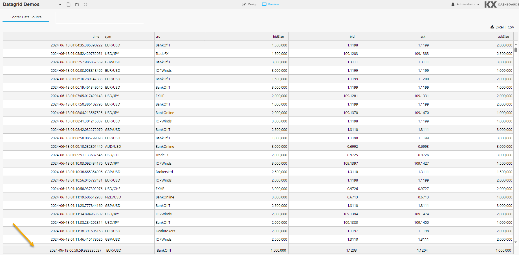519x255 pixels.
Task: Sort by the sym column header
Action: tap(108, 37)
